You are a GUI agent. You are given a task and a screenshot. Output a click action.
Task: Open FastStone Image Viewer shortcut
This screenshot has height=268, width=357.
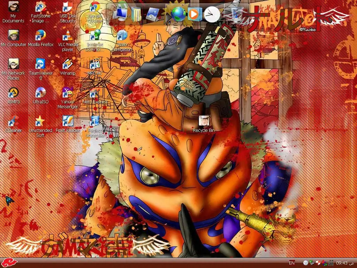(40, 12)
